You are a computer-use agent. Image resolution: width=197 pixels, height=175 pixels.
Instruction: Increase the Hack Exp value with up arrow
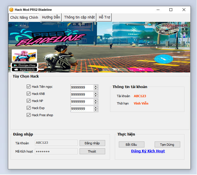(96, 108)
